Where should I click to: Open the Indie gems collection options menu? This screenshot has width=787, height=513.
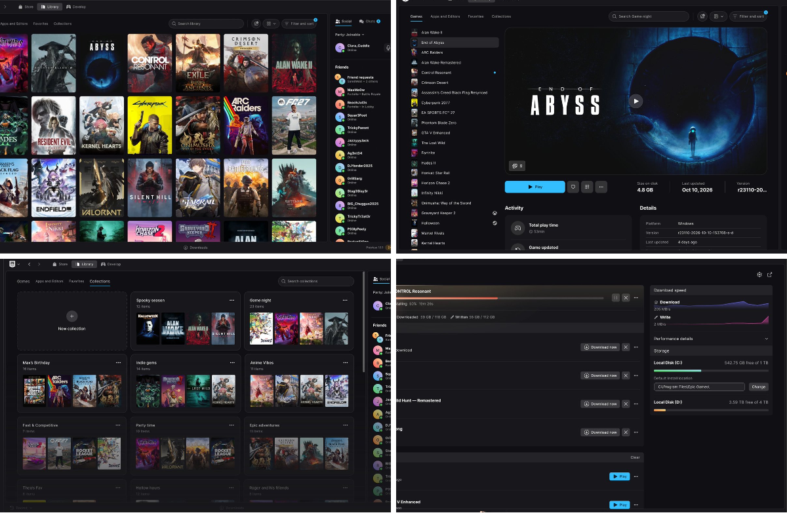tap(232, 362)
